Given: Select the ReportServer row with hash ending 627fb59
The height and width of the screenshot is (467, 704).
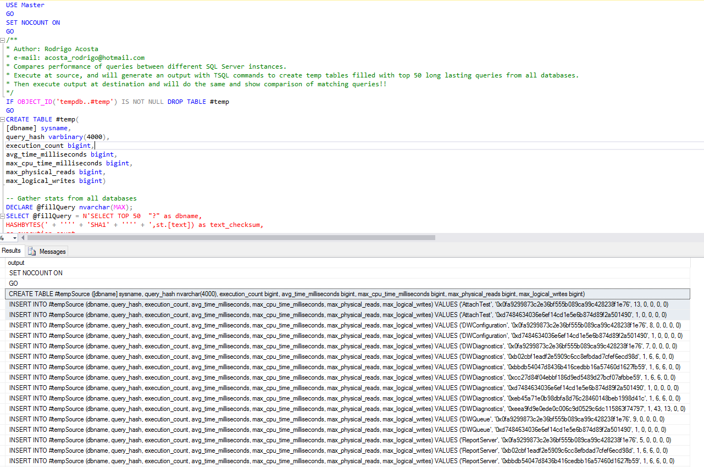Looking at the screenshot, I should pos(347,461).
